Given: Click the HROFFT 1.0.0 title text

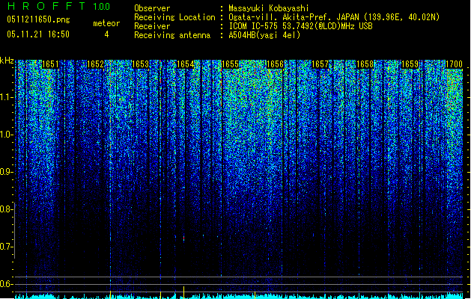Looking at the screenshot, I should (x=59, y=6).
